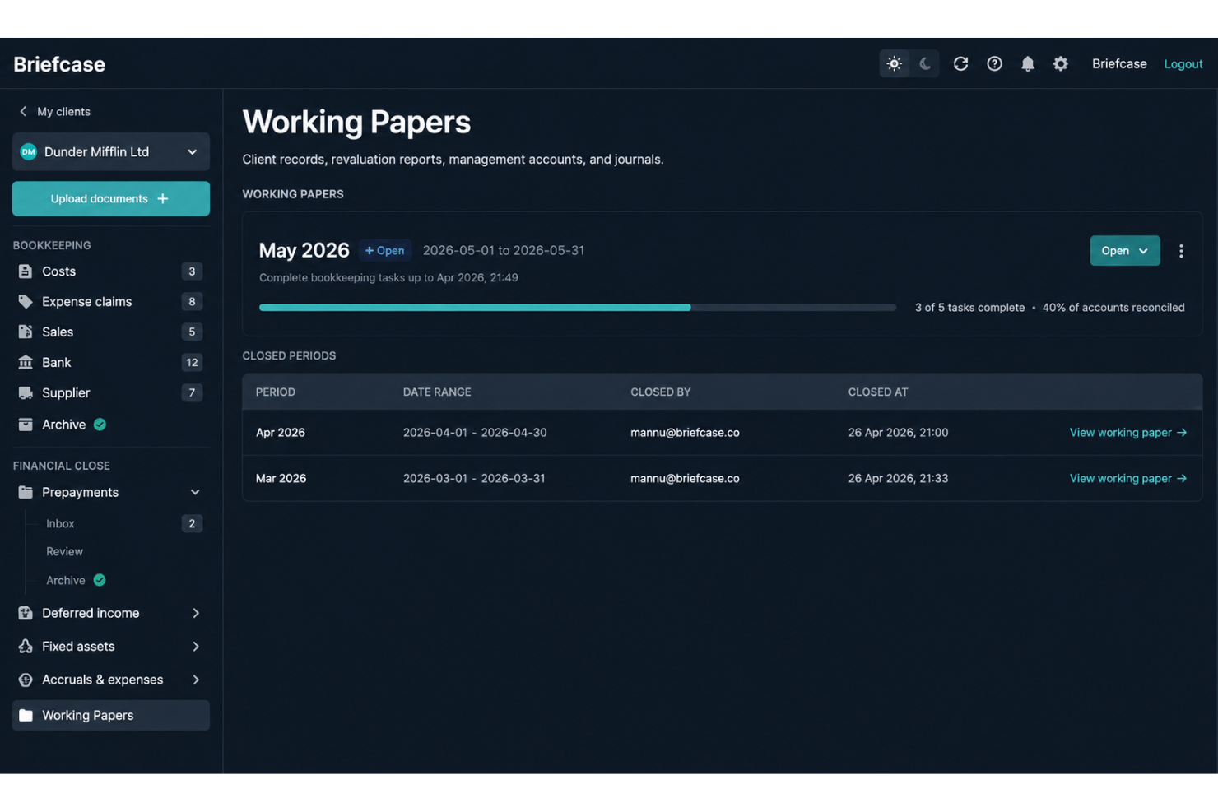Open the Dunder Mifflin Ltd client dropdown
The image size is (1218, 812).
(111, 152)
